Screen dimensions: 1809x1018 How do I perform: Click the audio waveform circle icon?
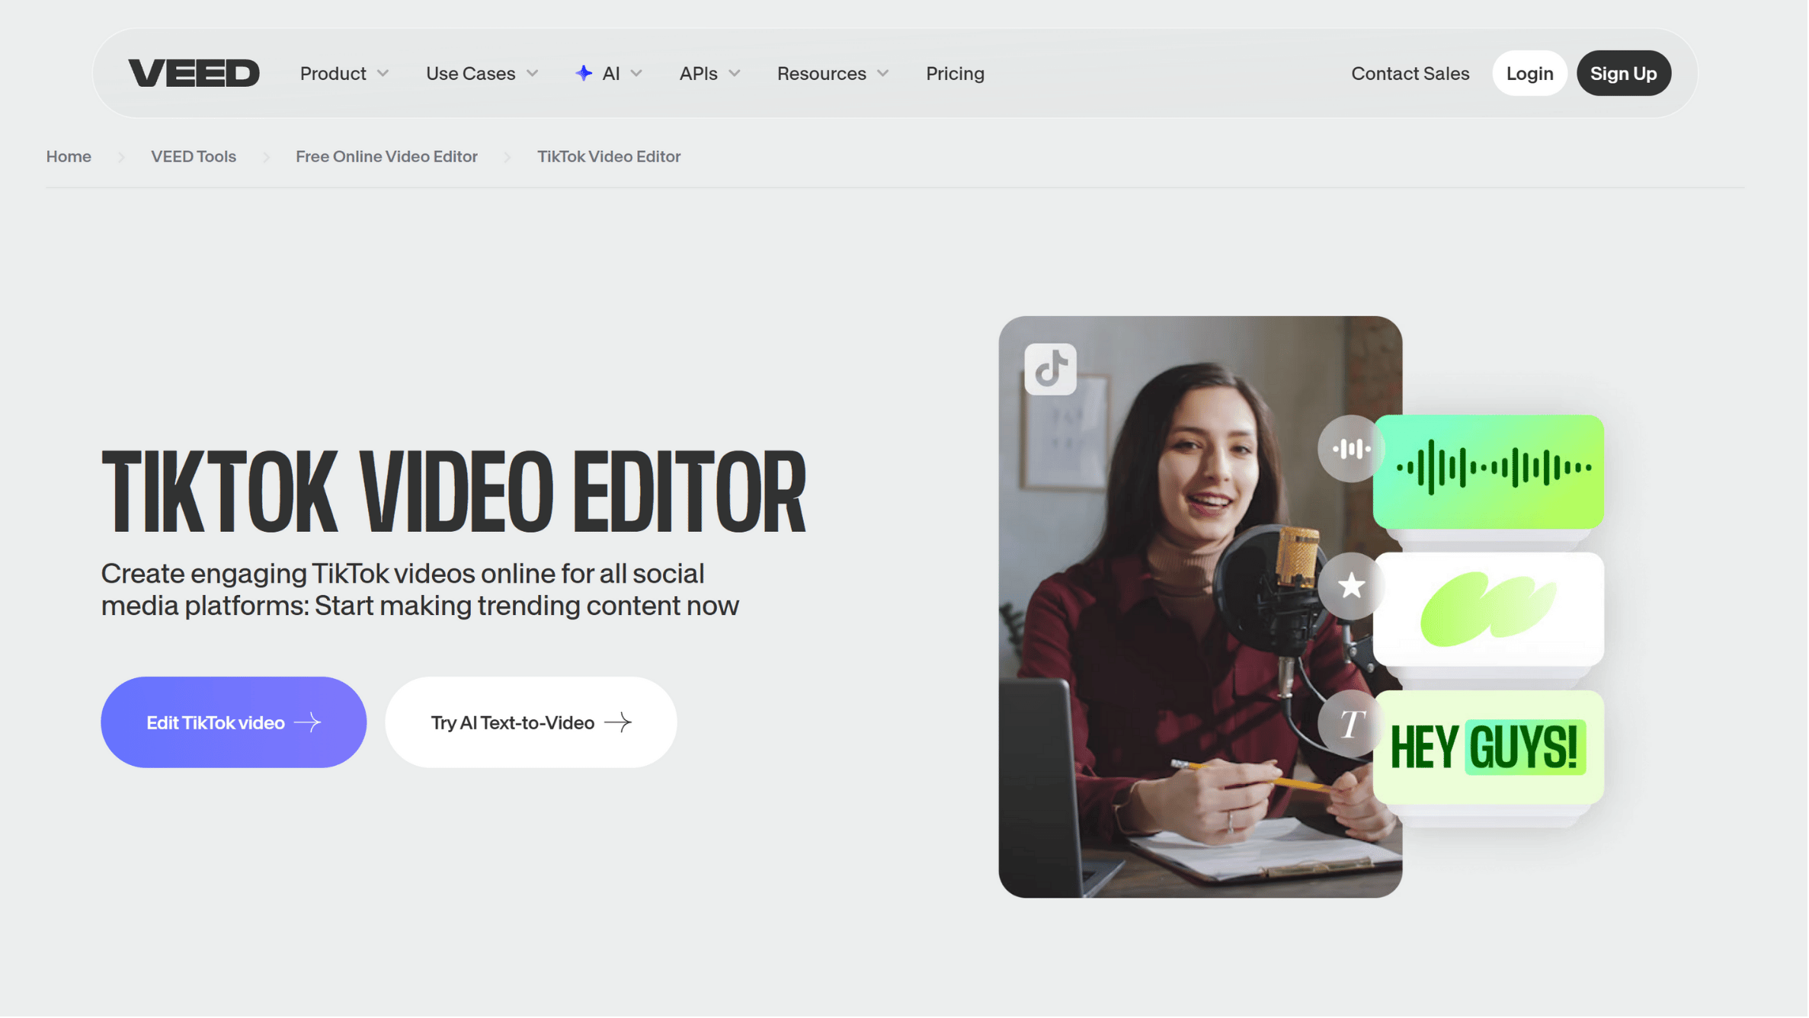(1350, 450)
